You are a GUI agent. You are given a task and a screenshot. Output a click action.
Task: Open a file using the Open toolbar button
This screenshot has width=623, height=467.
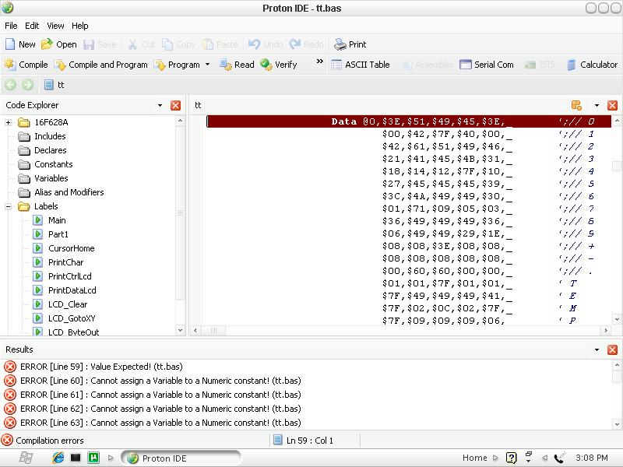pos(59,44)
